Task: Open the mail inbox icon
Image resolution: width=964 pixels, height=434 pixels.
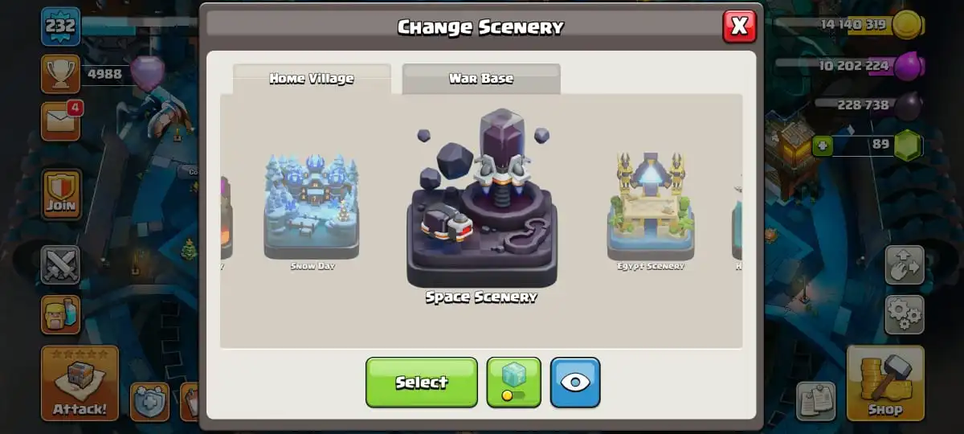Action: tap(62, 121)
